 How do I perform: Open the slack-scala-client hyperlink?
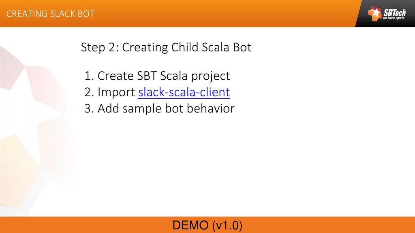(x=184, y=93)
